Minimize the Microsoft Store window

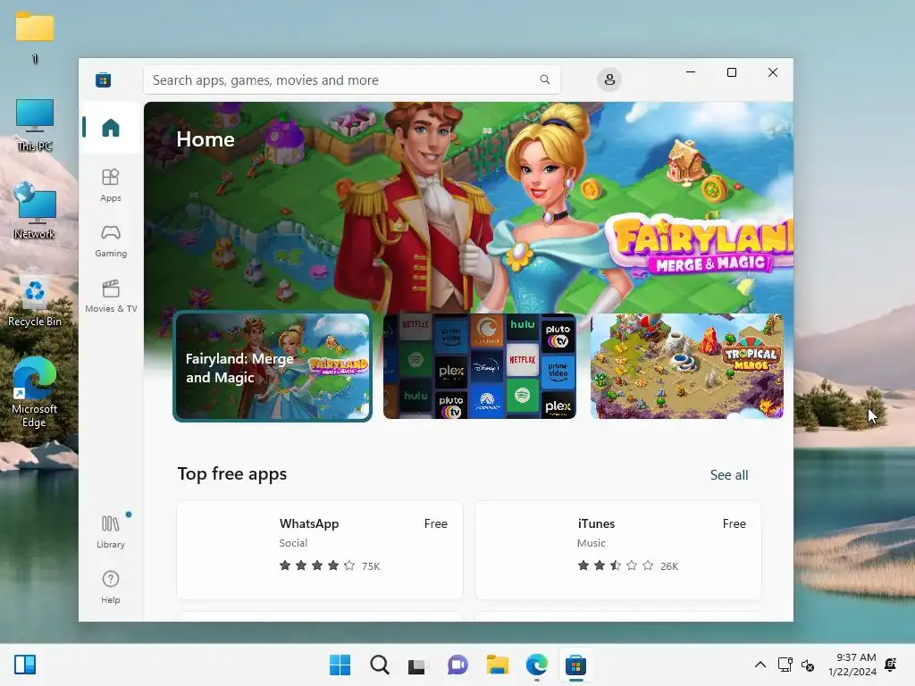pos(691,72)
